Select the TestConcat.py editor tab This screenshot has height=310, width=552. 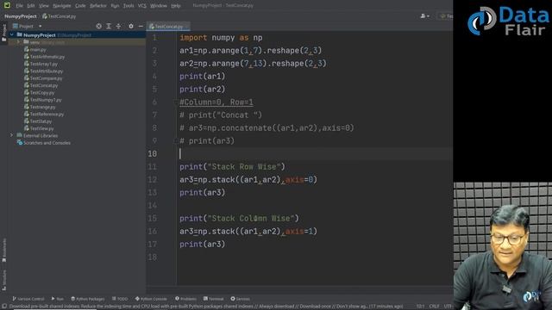click(168, 27)
